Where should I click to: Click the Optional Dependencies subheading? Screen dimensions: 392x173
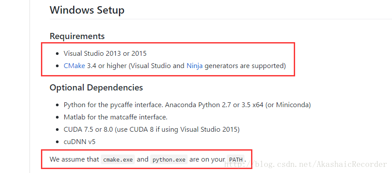coord(96,87)
